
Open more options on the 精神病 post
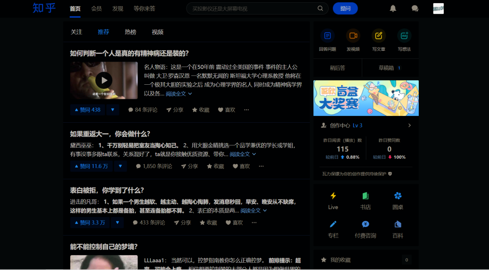[246, 110]
